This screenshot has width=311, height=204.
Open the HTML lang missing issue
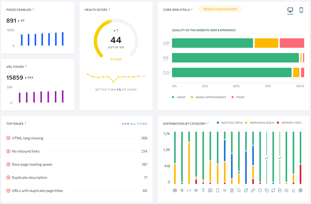click(77, 138)
